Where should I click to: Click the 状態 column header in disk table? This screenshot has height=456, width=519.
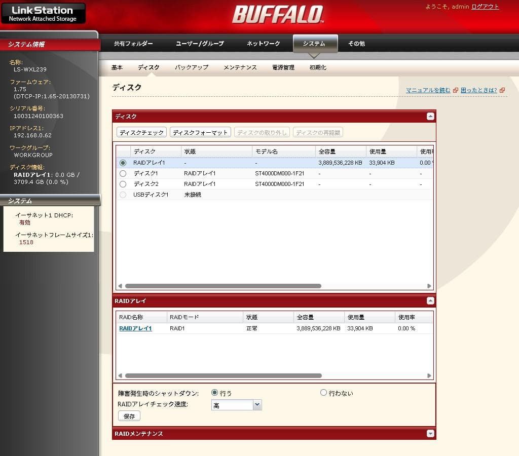[216, 151]
